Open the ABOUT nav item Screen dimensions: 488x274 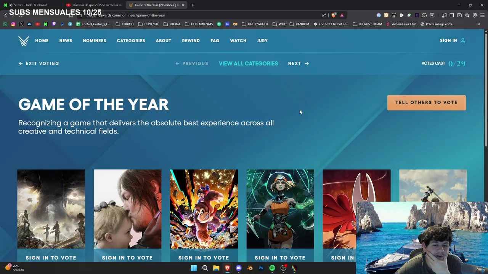(x=164, y=41)
